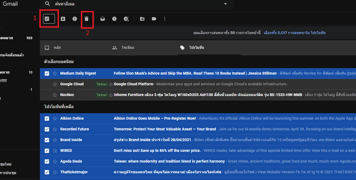Click the Gmail logo
The height and width of the screenshot is (180, 356).
pyautogui.click(x=10, y=4)
